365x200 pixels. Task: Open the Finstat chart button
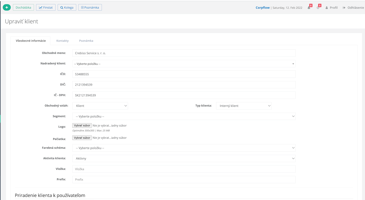pyautogui.click(x=46, y=7)
